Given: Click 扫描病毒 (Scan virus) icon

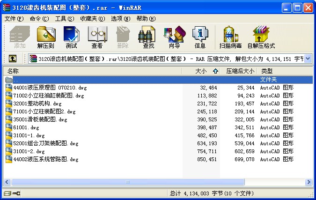Looking at the screenshot, I should (x=230, y=37).
